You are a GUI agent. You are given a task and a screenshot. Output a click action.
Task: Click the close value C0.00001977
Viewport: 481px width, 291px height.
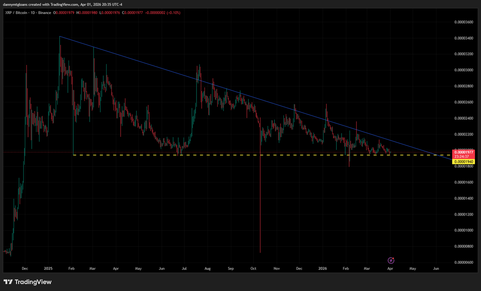click(133, 13)
